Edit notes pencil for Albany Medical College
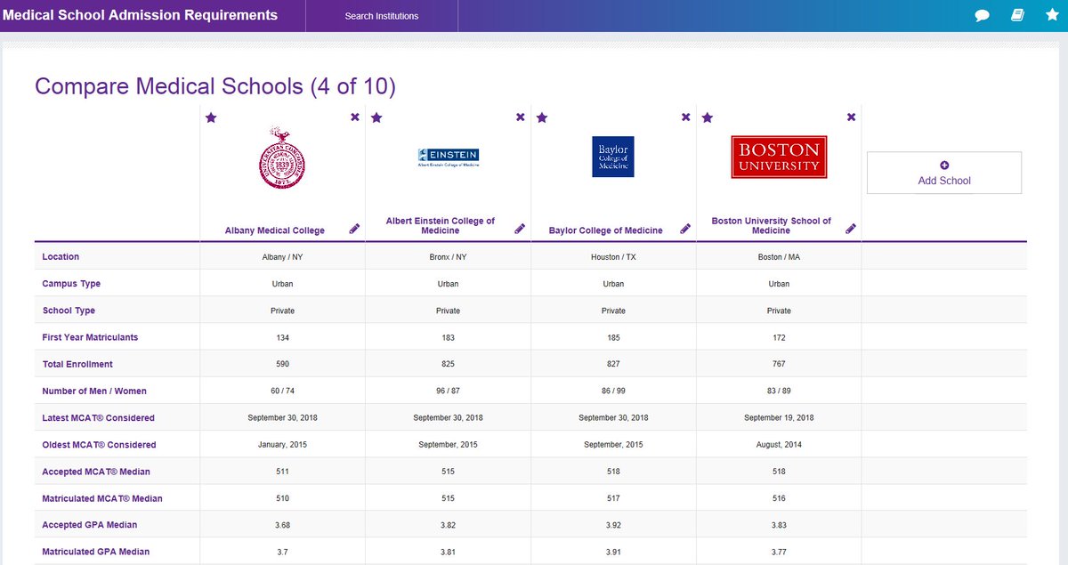This screenshot has height=565, width=1068. tap(354, 229)
